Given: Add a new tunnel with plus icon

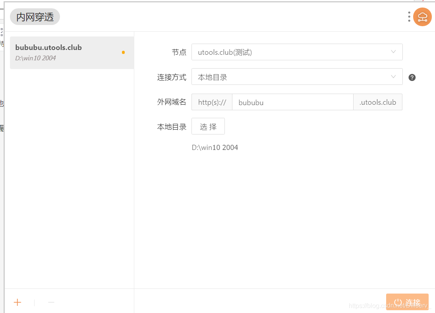Looking at the screenshot, I should (x=17, y=302).
